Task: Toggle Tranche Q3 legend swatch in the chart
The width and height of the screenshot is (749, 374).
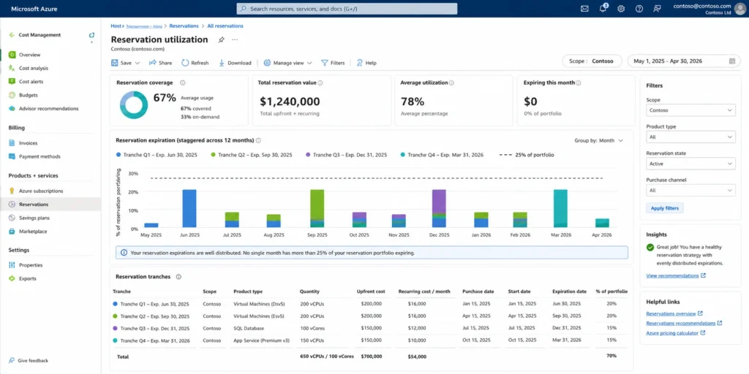Action: [308, 155]
